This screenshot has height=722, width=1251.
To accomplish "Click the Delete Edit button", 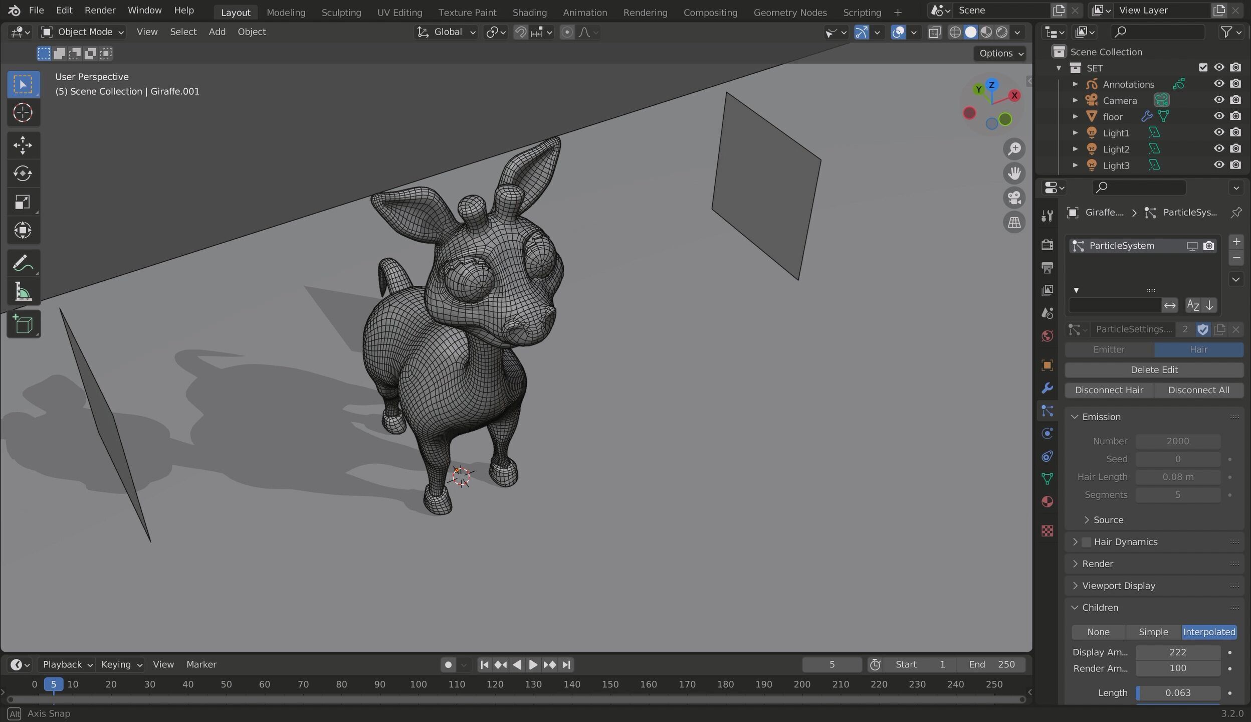I will coord(1154,370).
